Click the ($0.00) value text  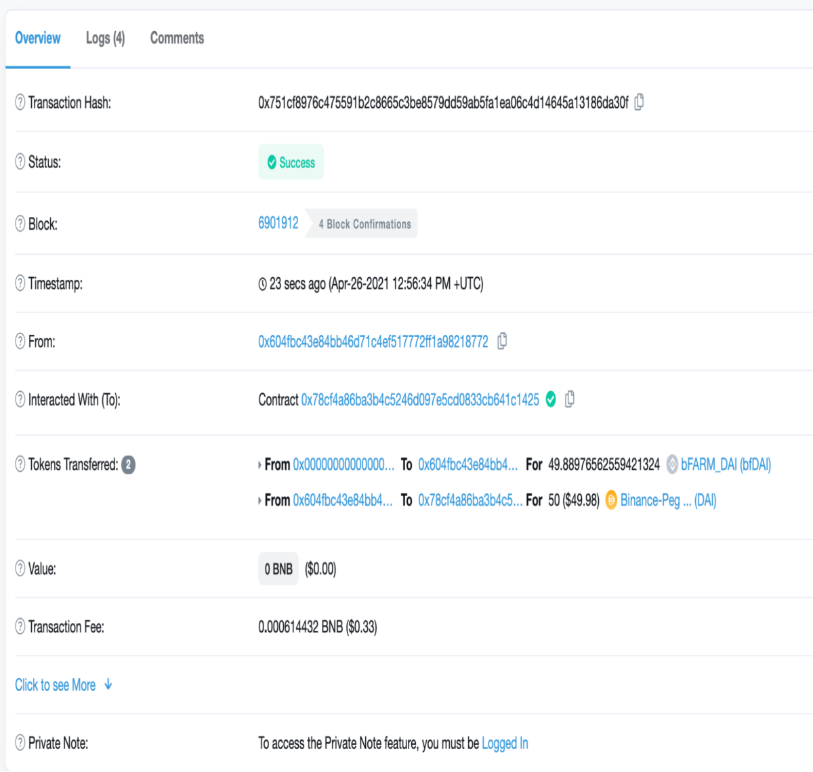pyautogui.click(x=320, y=569)
